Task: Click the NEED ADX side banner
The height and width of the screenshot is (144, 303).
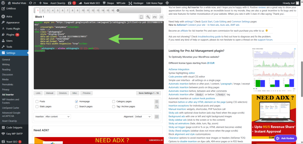Action: 274,117
